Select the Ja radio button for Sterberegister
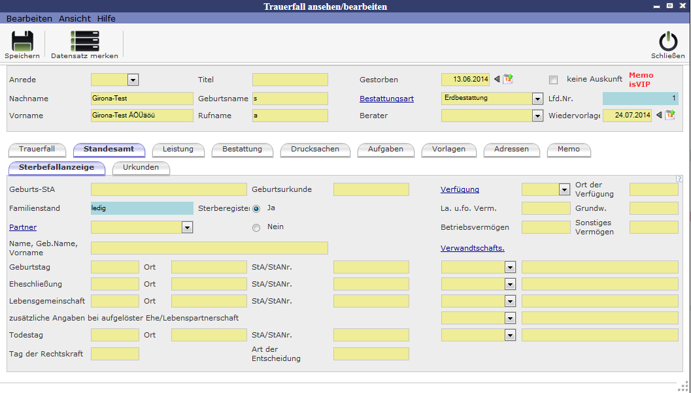The height and width of the screenshot is (393, 691). (x=256, y=208)
